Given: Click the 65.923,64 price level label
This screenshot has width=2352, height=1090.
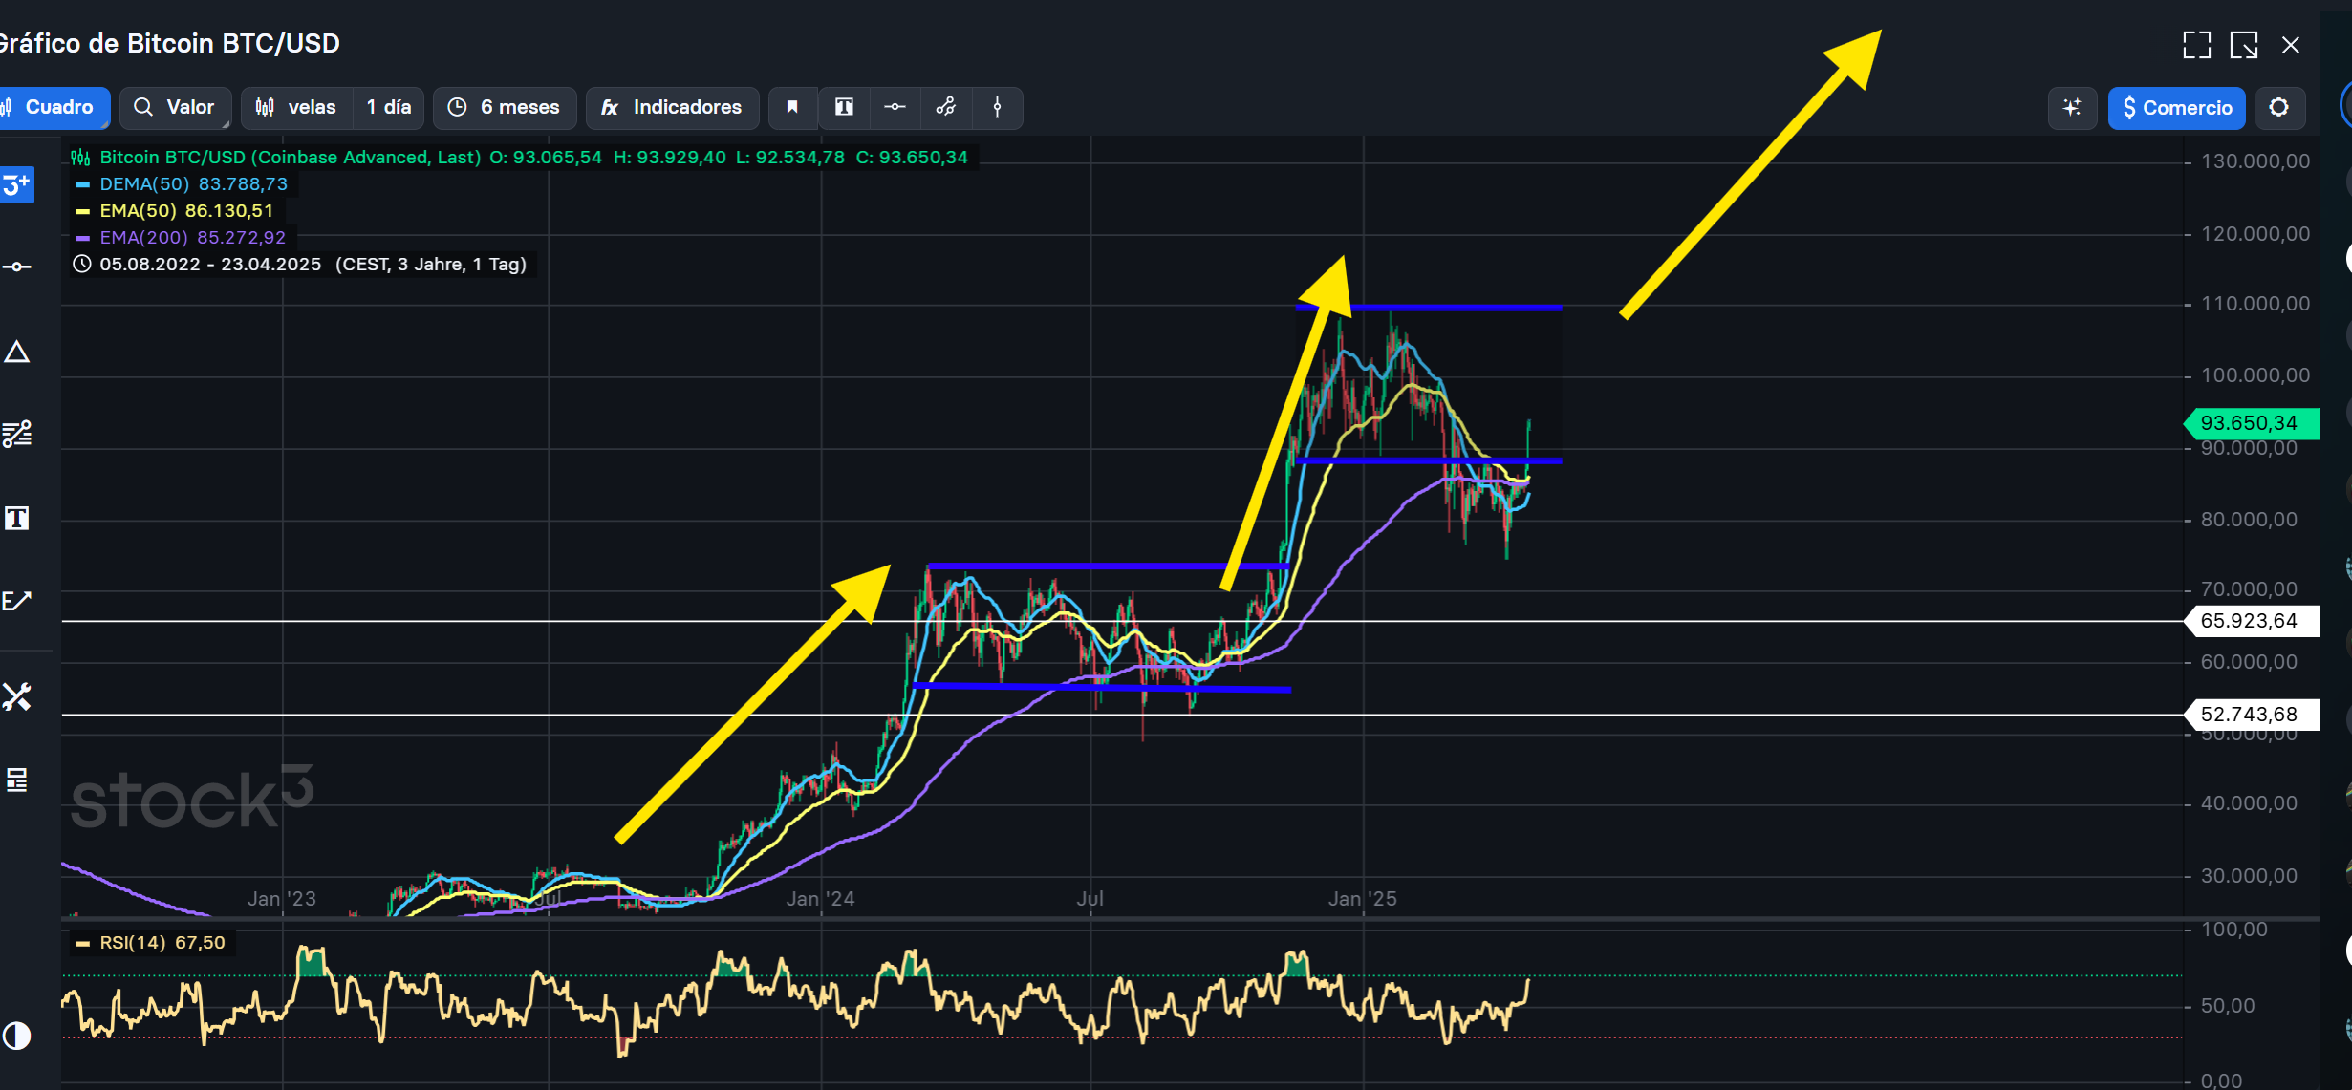Looking at the screenshot, I should (2248, 621).
